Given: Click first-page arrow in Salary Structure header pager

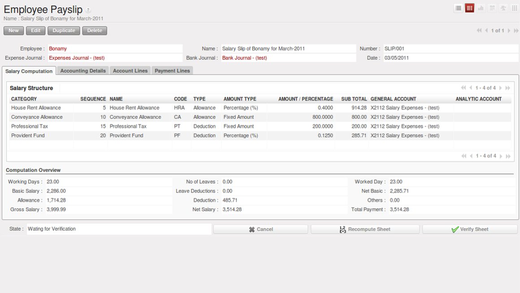Looking at the screenshot, I should click(x=463, y=88).
